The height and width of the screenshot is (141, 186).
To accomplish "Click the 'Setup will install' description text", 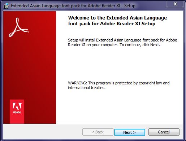I will [122, 42].
